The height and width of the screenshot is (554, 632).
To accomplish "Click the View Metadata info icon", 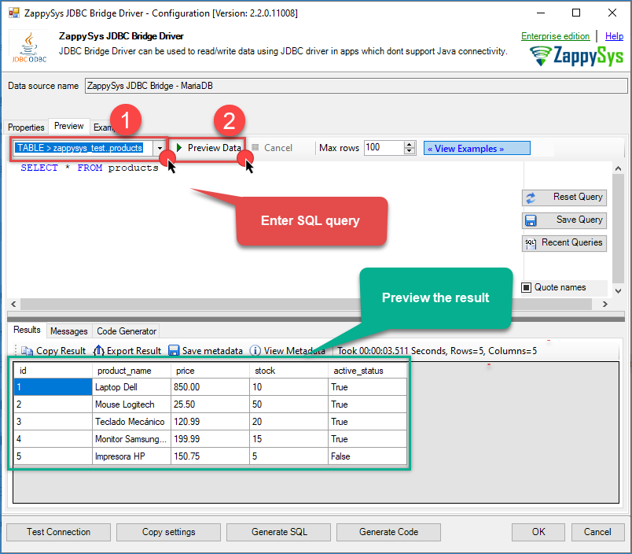I will point(255,351).
